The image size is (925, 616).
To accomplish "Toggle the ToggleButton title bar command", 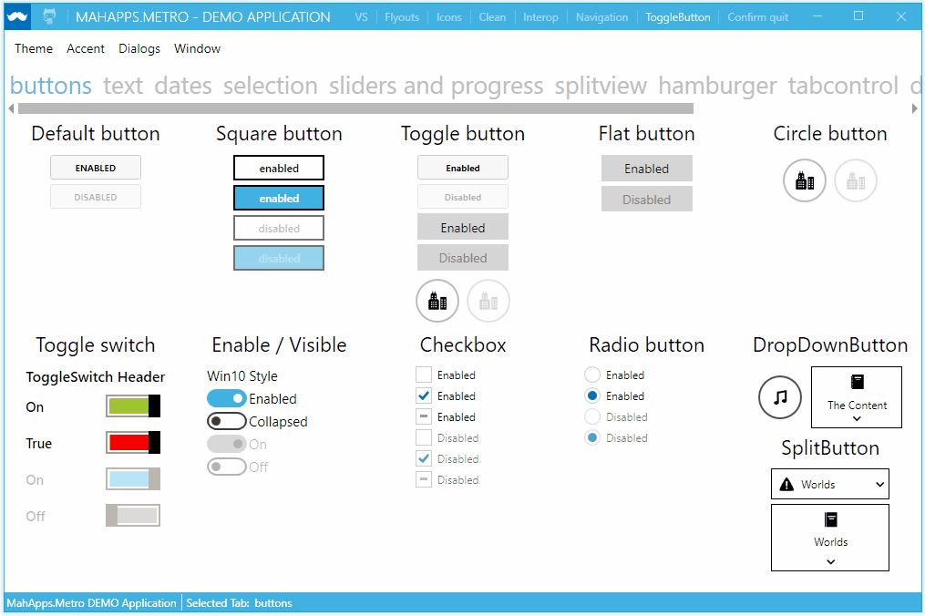I will pyautogui.click(x=677, y=17).
